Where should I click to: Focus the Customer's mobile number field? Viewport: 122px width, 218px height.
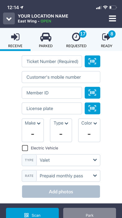(x=61, y=77)
